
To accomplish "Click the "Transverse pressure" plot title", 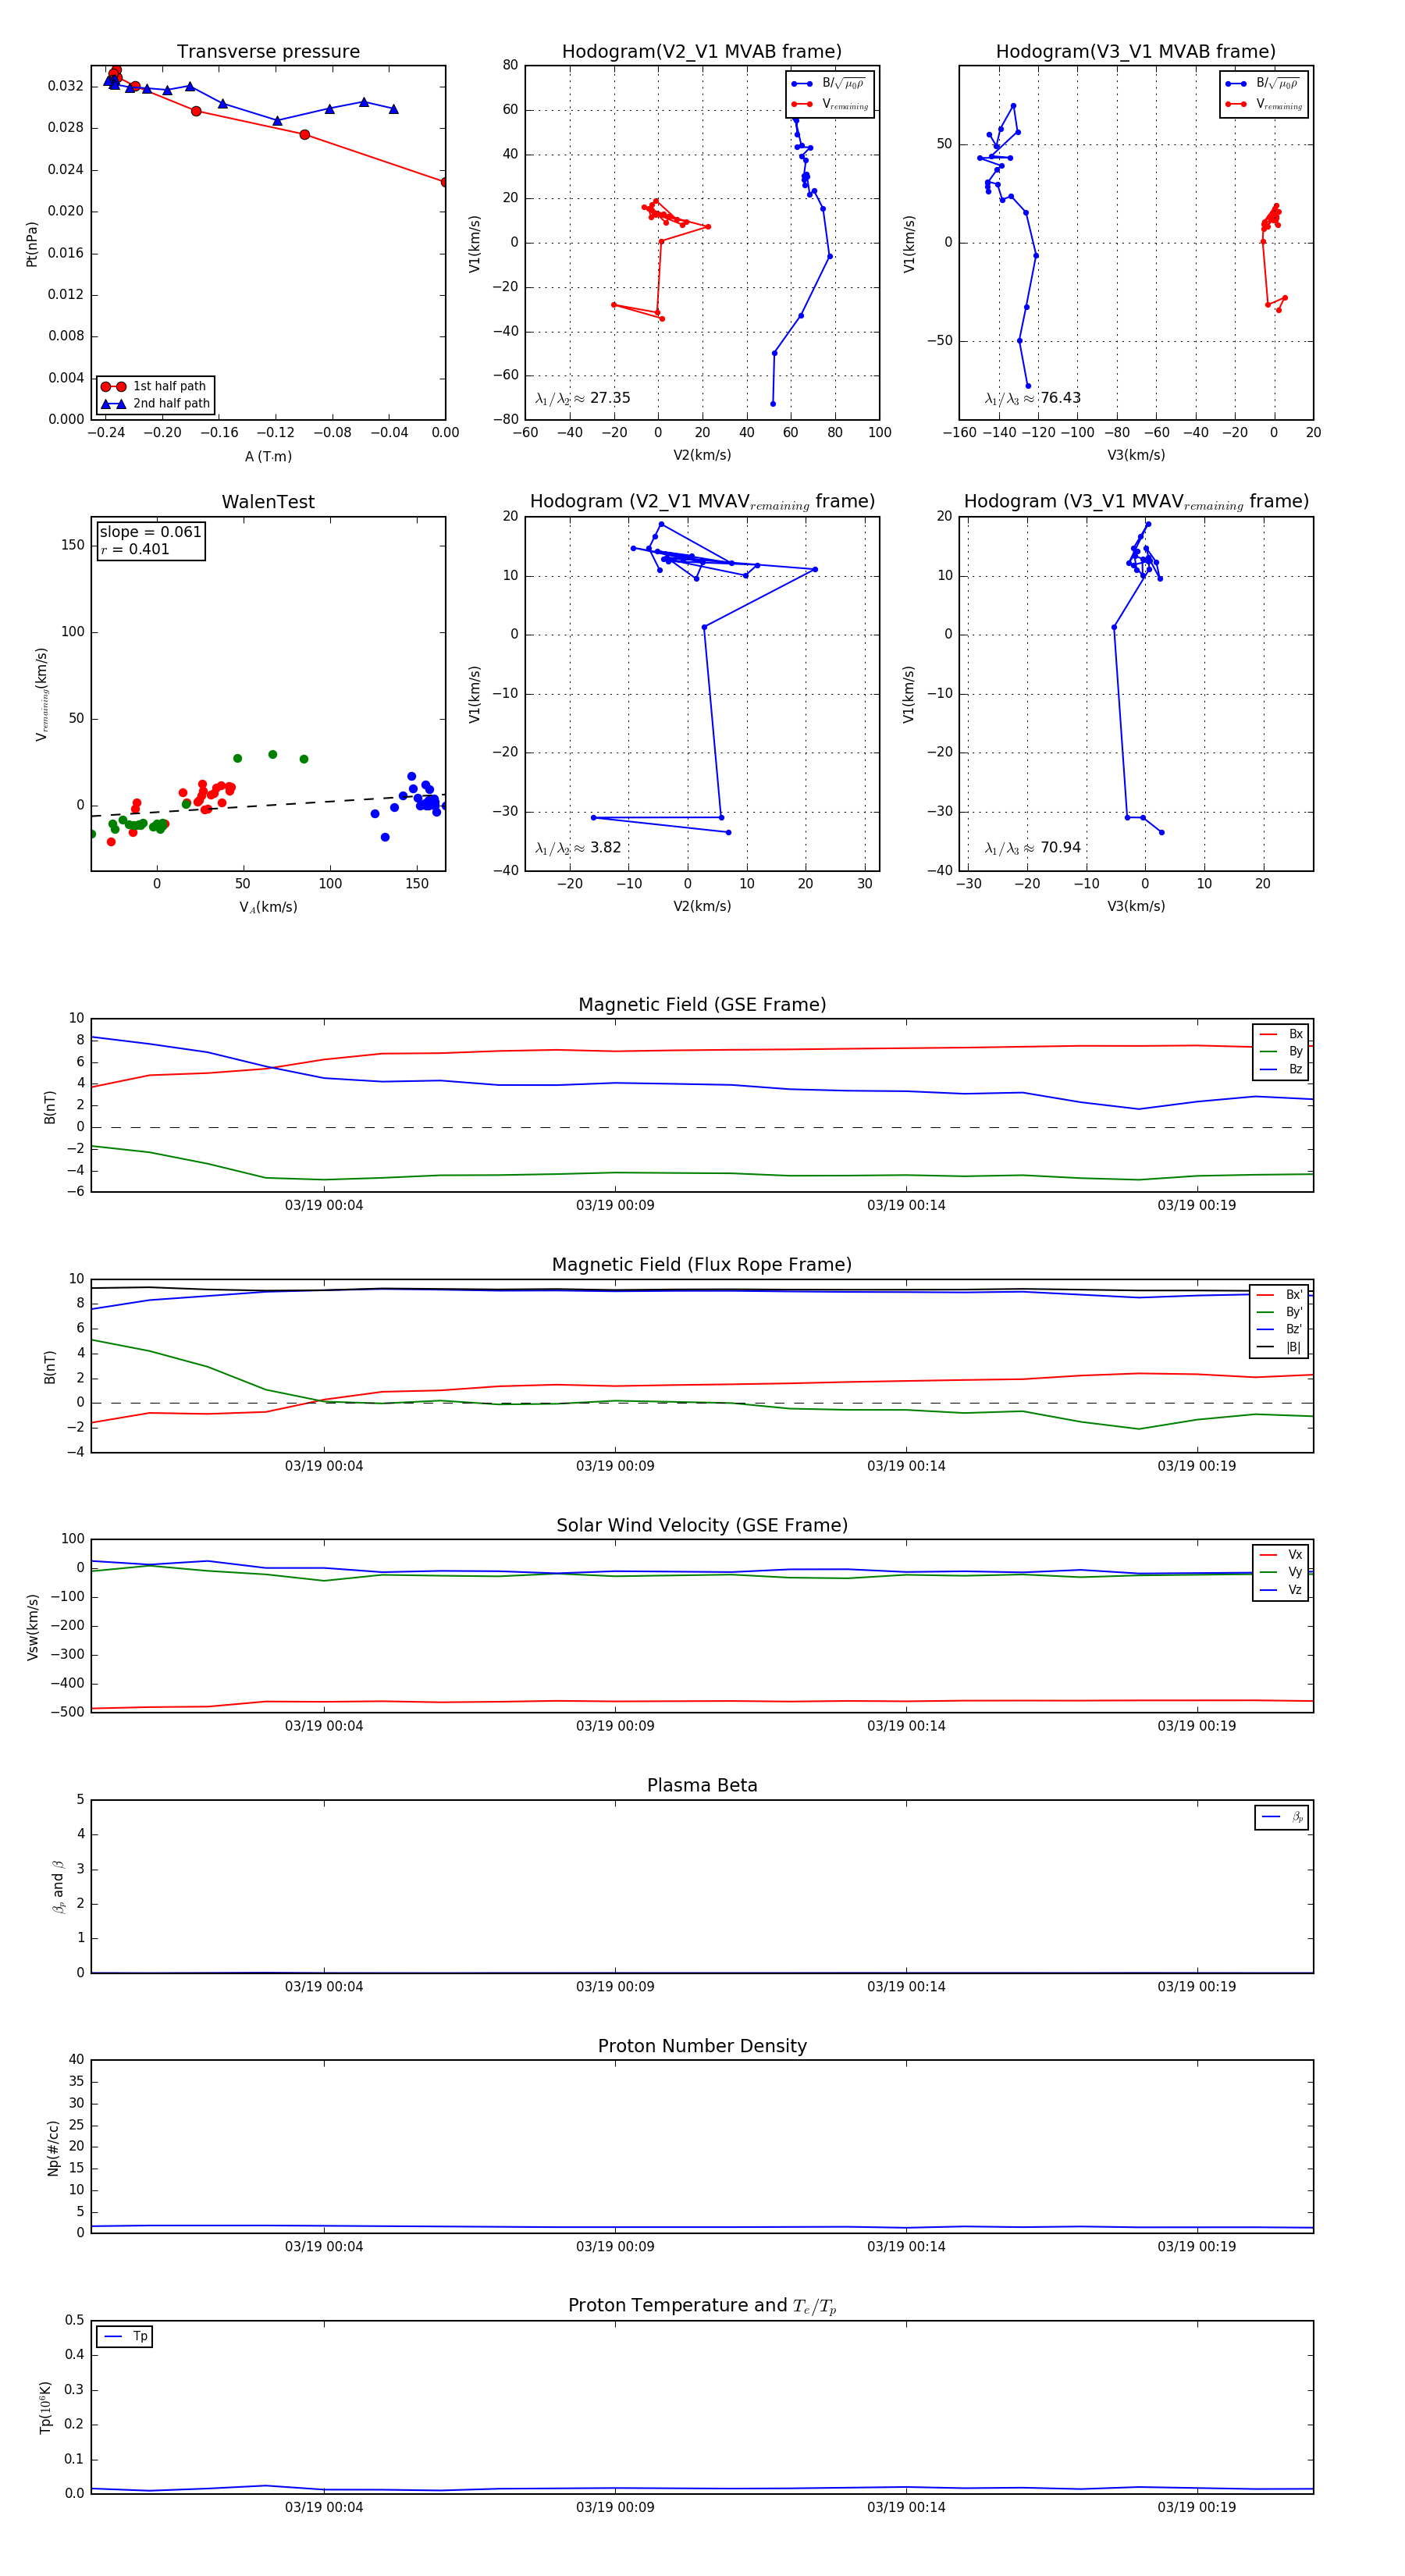I will [268, 52].
